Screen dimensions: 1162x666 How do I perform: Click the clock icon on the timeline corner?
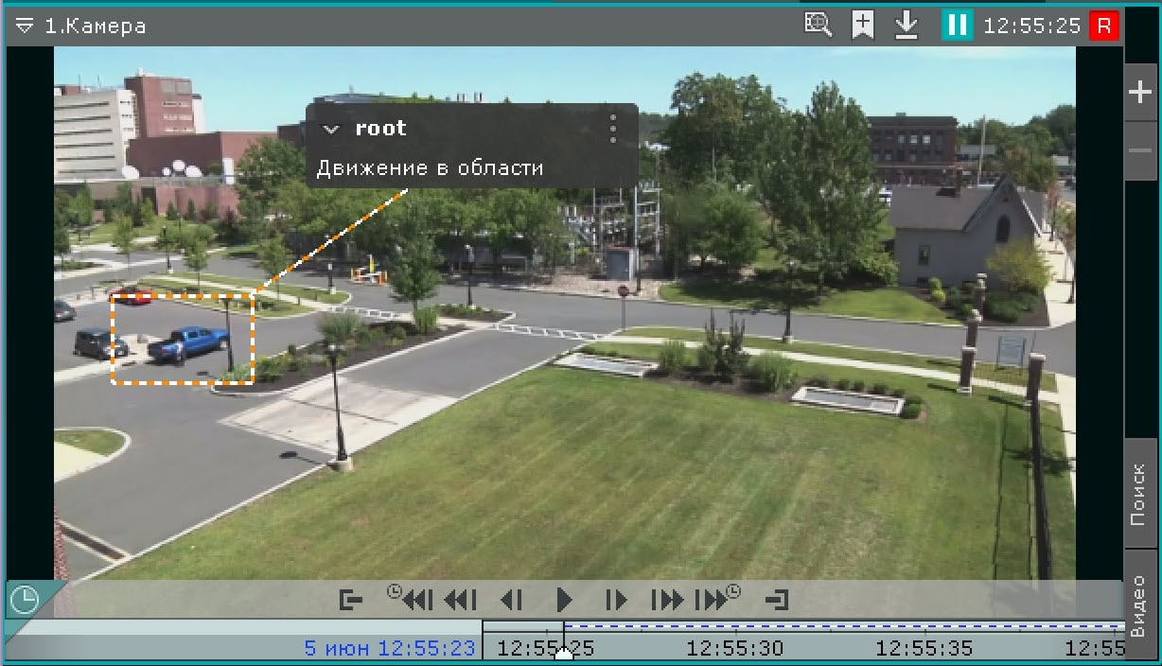(x=24, y=600)
